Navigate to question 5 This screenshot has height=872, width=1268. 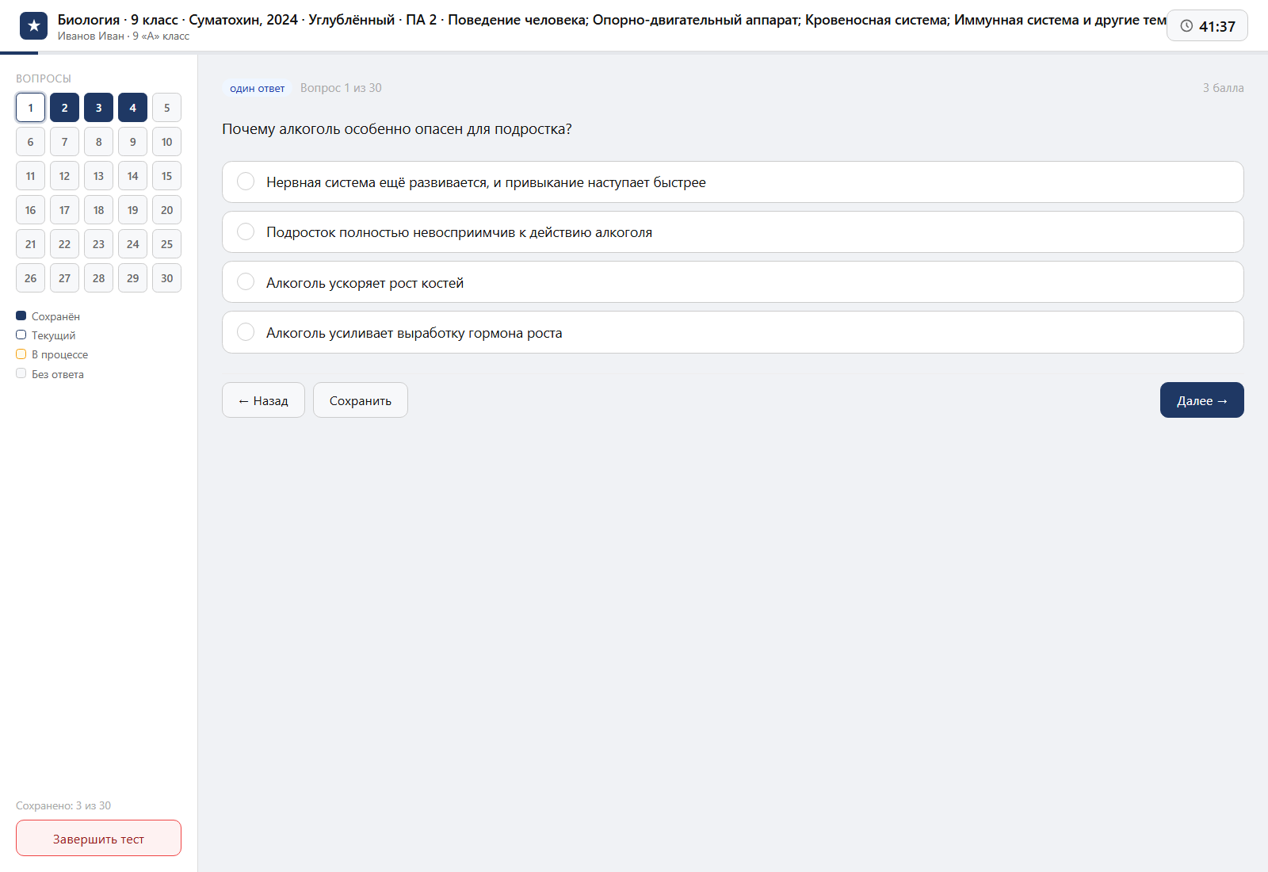coord(166,108)
